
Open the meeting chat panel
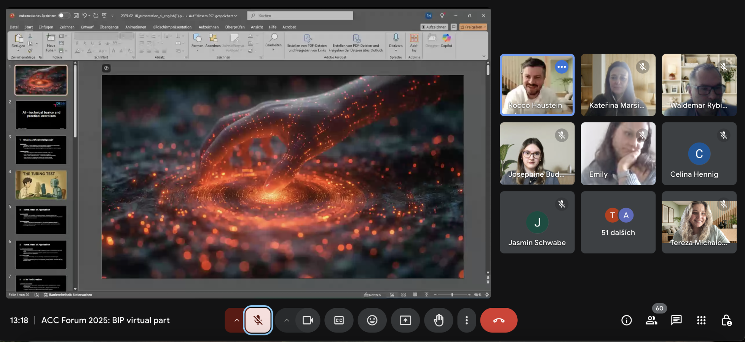(676, 320)
